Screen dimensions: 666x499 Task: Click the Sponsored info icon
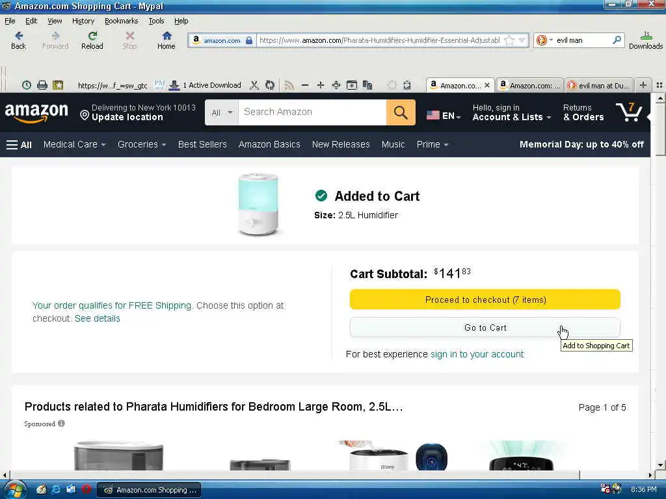coord(62,424)
